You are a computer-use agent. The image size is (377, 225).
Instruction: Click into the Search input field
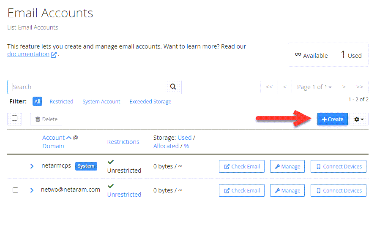coord(86,87)
